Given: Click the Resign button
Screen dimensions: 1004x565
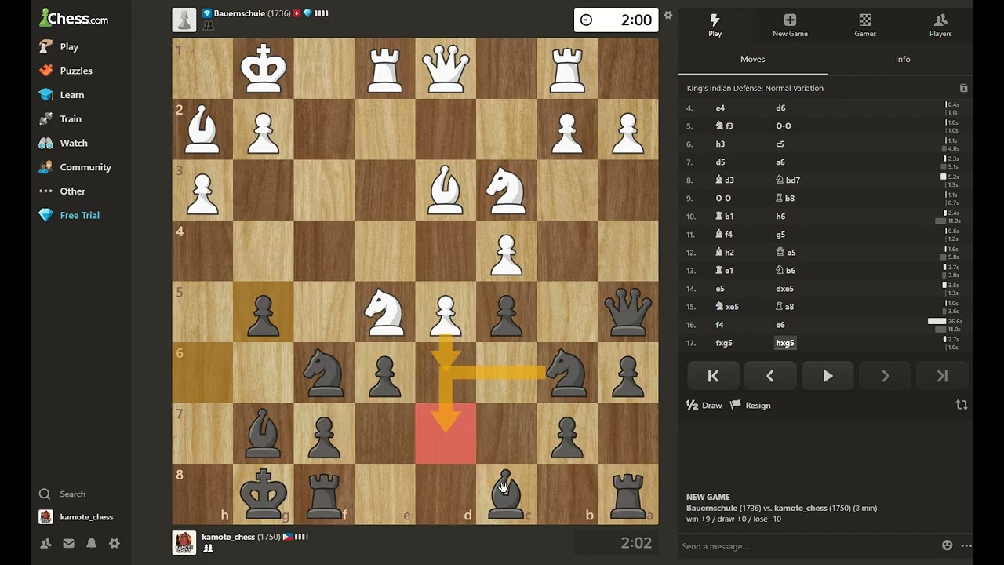Looking at the screenshot, I should coord(751,406).
